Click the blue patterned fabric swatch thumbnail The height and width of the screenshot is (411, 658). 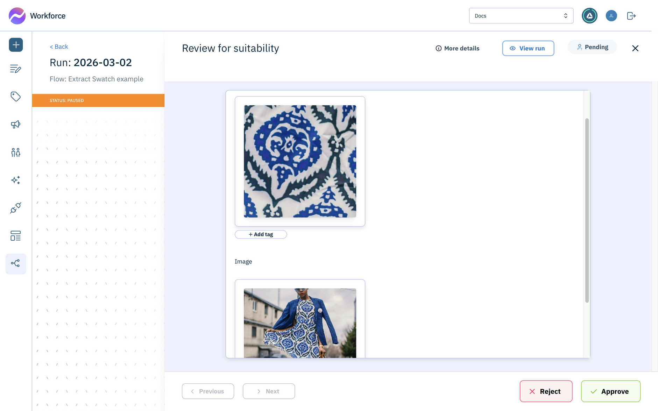pyautogui.click(x=300, y=161)
